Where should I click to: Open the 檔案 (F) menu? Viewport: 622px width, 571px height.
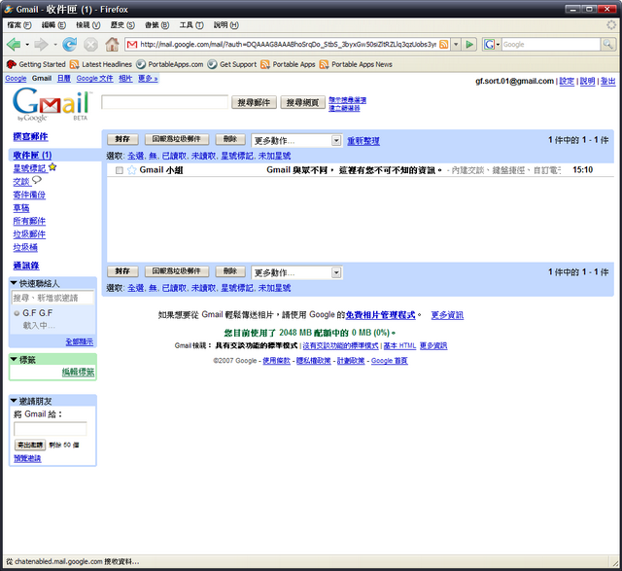tap(19, 25)
